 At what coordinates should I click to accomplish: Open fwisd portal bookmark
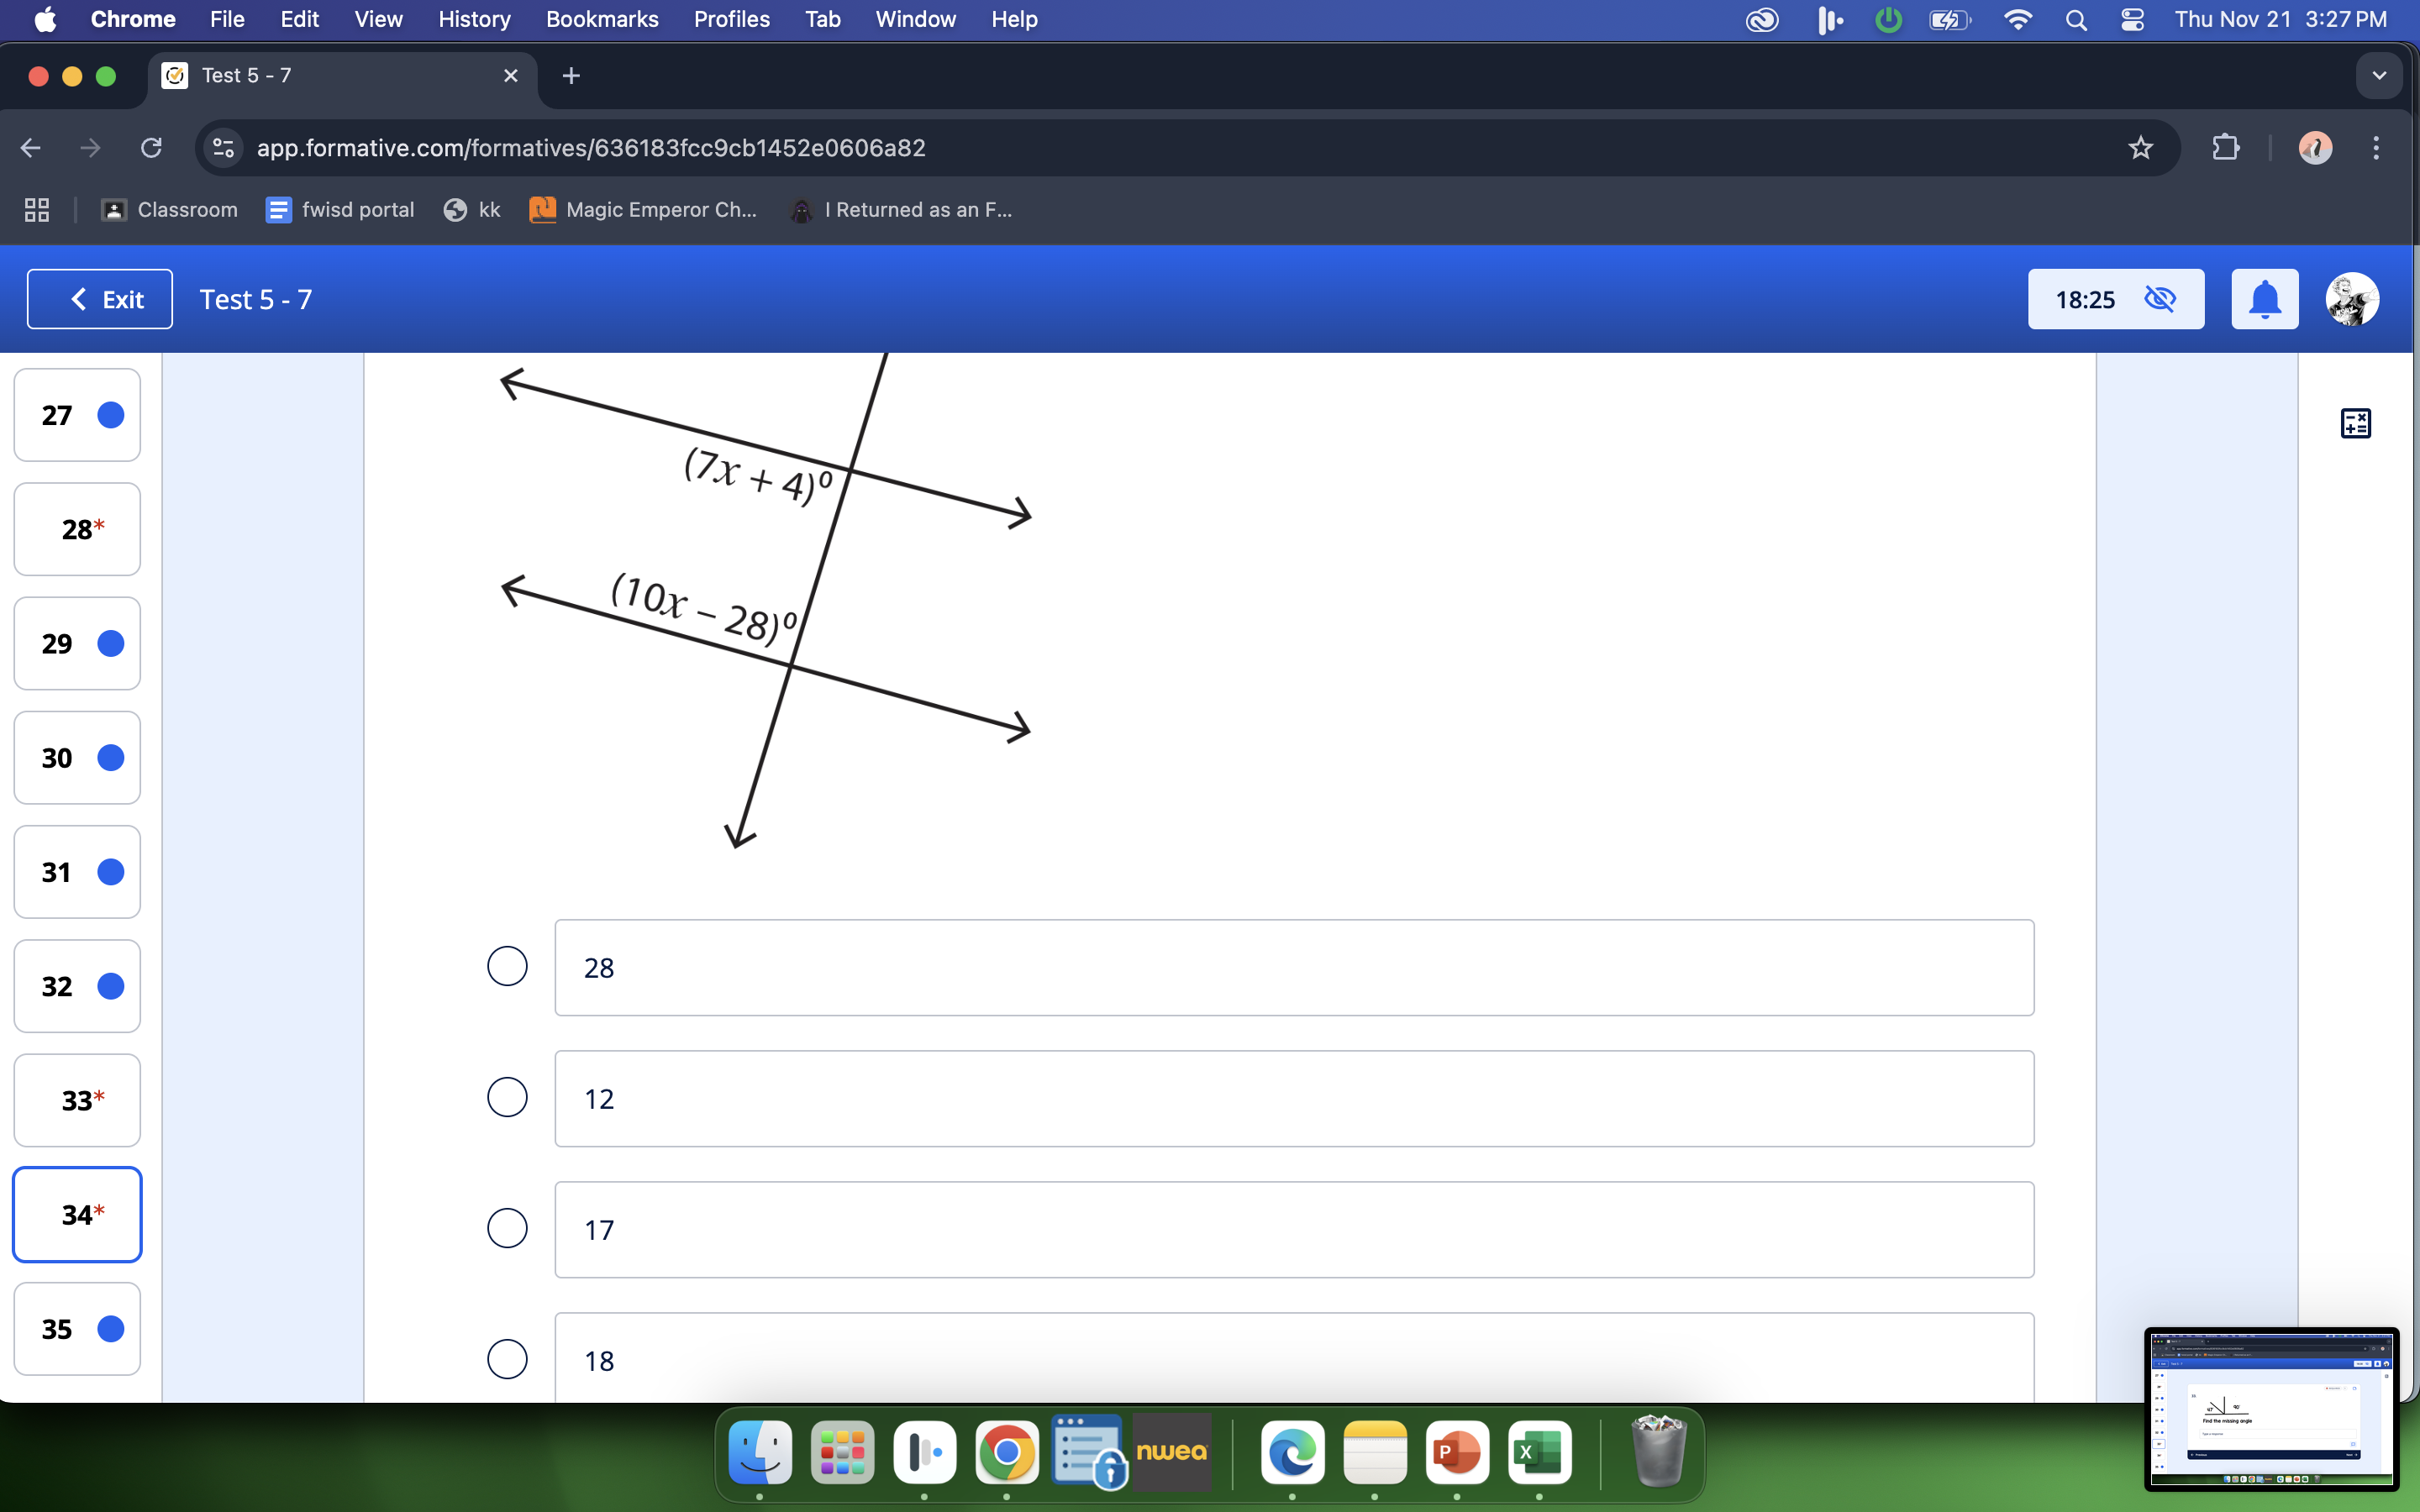[x=340, y=210]
